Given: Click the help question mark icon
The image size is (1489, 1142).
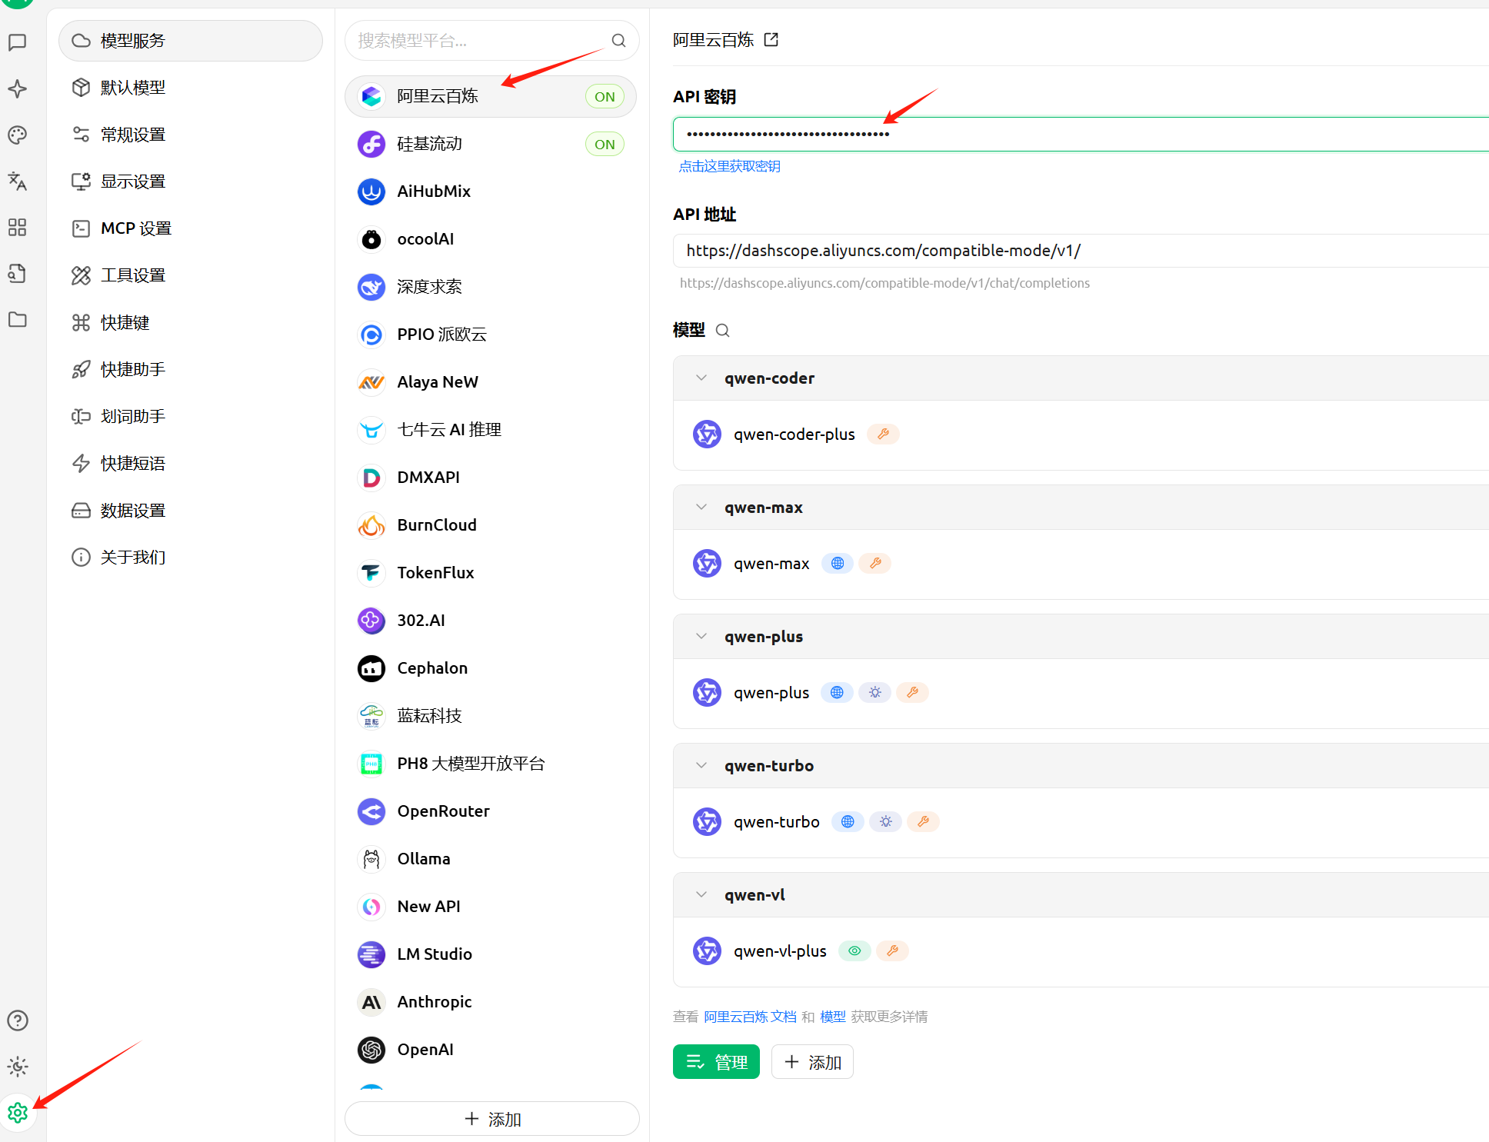Looking at the screenshot, I should tap(18, 1020).
